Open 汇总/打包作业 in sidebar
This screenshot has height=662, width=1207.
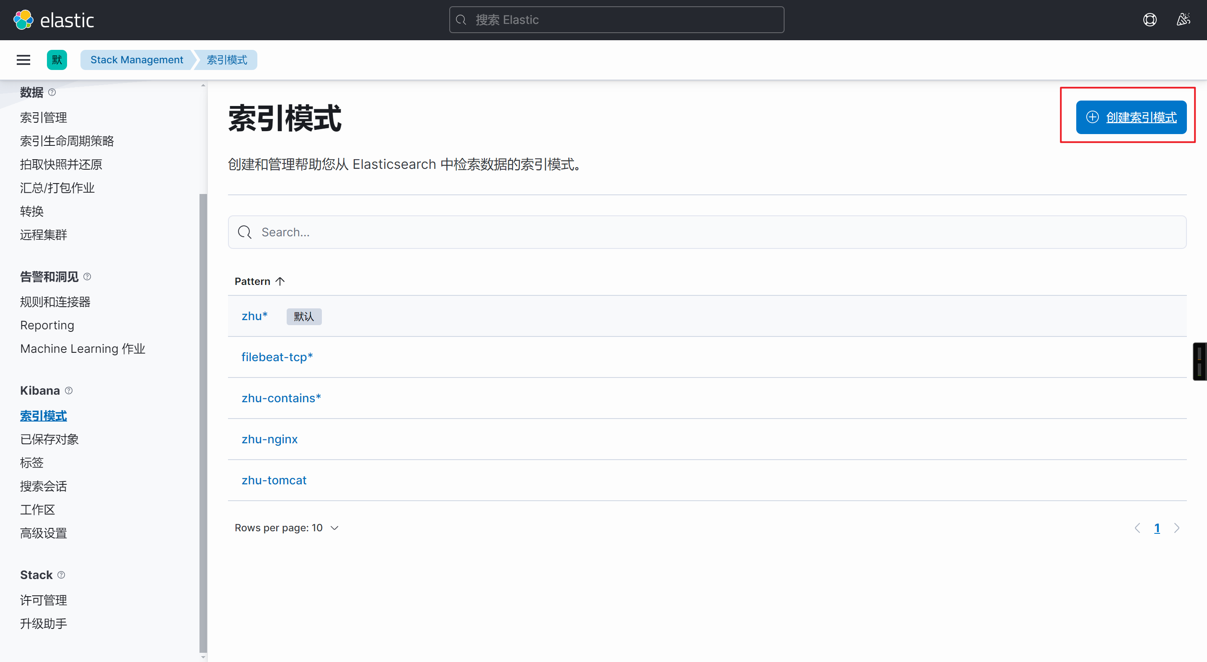[57, 187]
